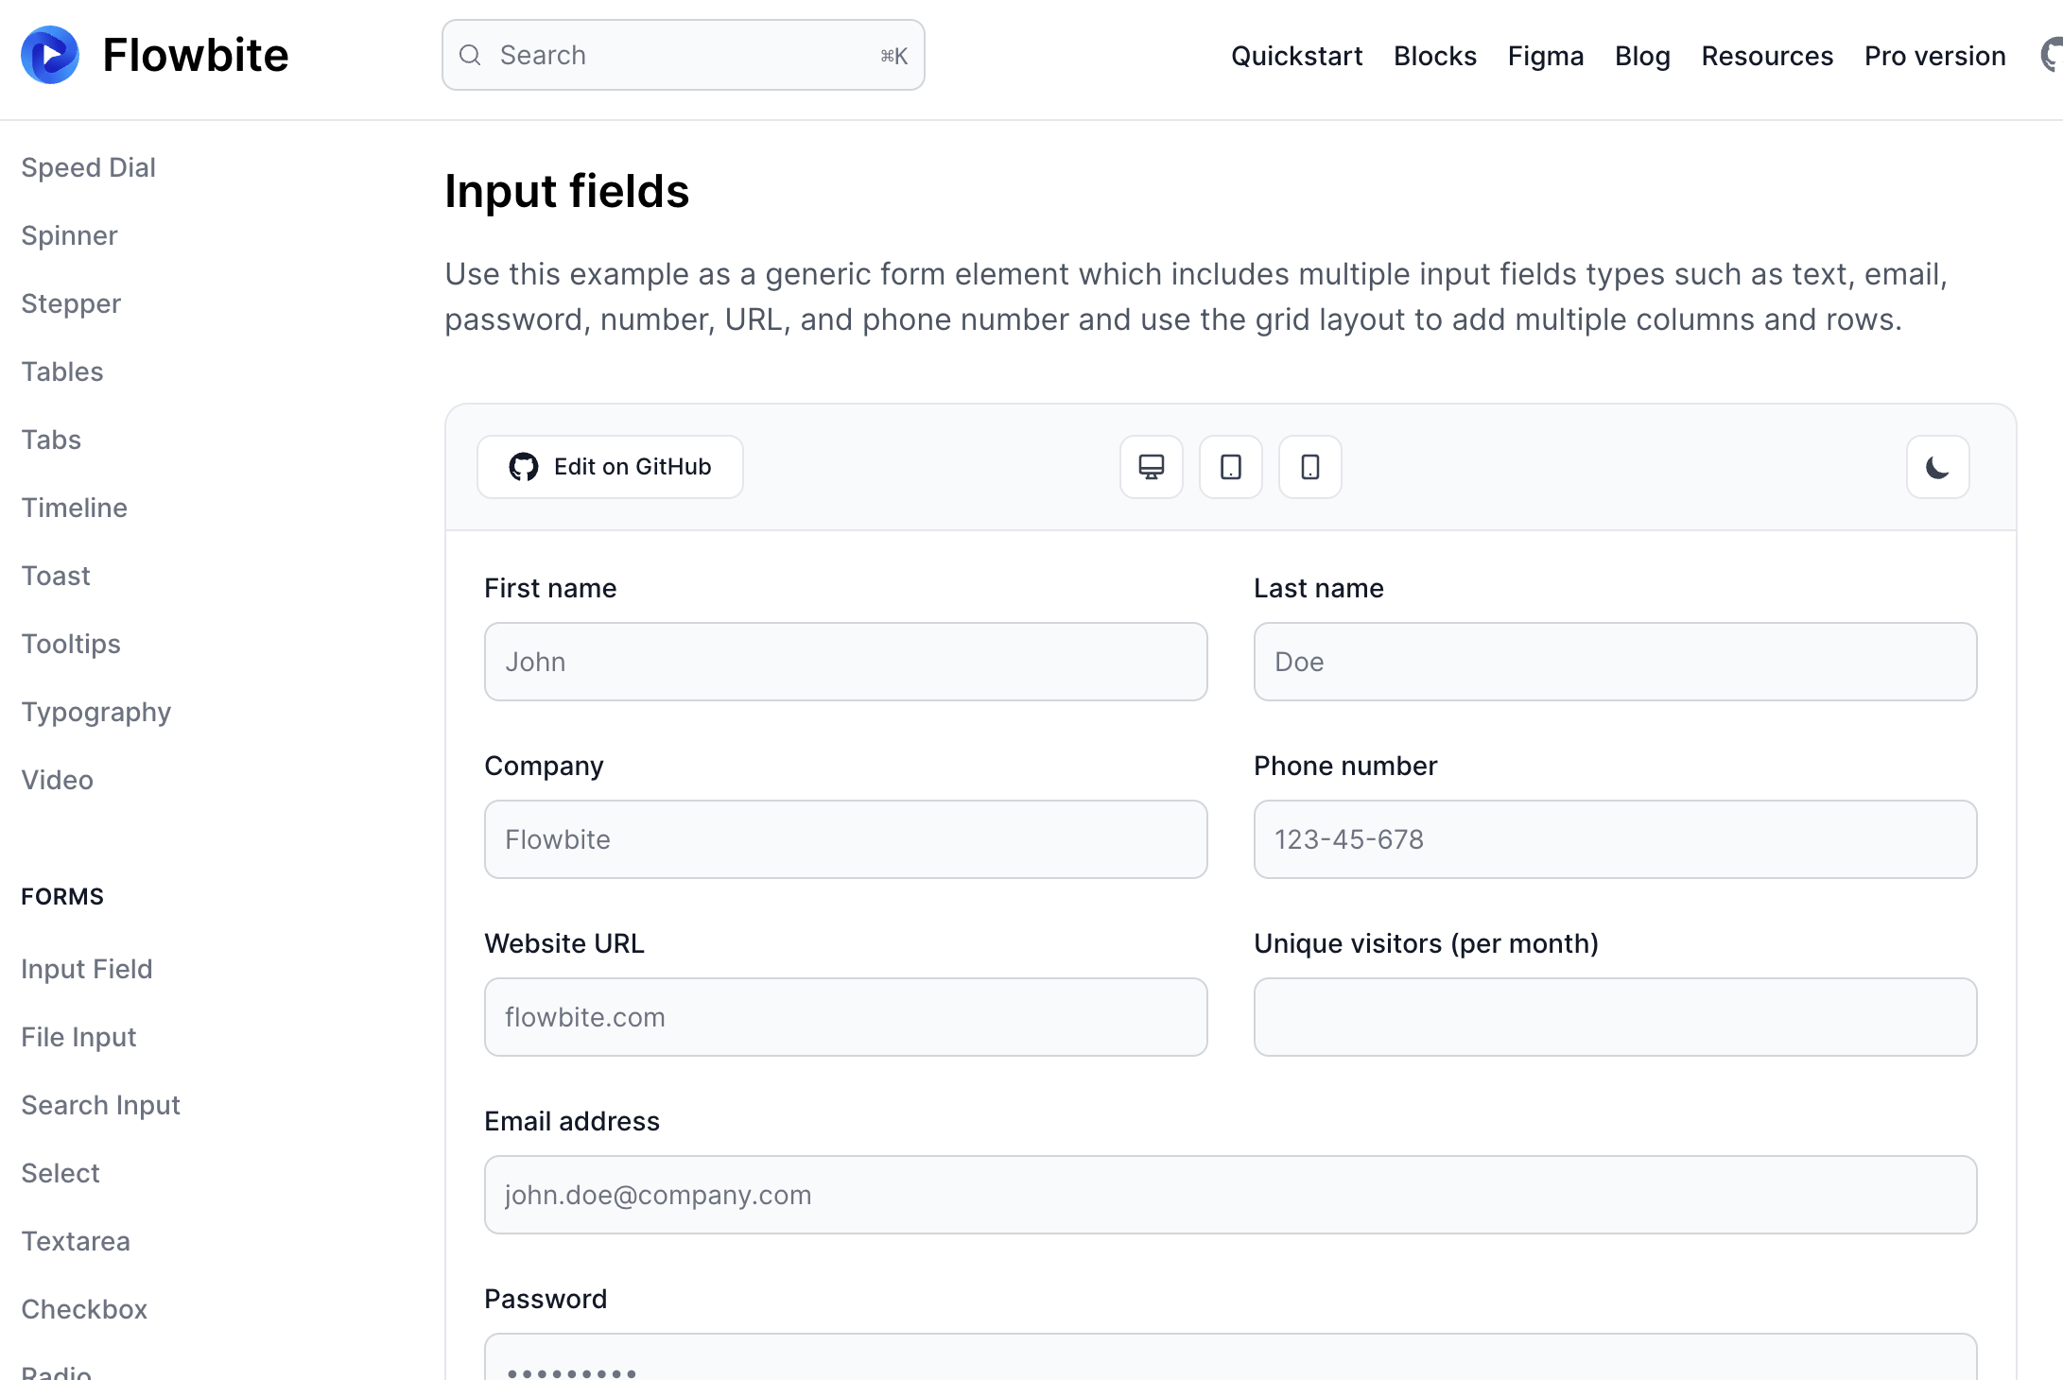Click the Flowbite logo icon
The height and width of the screenshot is (1380, 2063).
click(x=50, y=54)
